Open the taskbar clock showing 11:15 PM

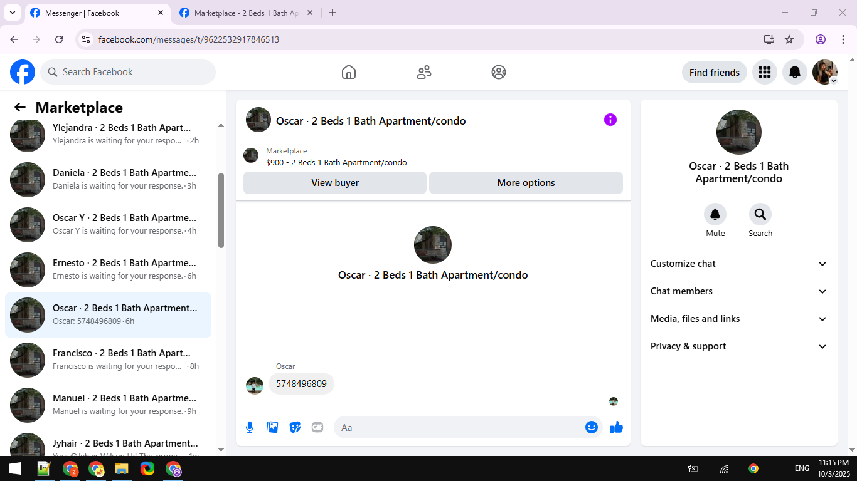[834, 468]
